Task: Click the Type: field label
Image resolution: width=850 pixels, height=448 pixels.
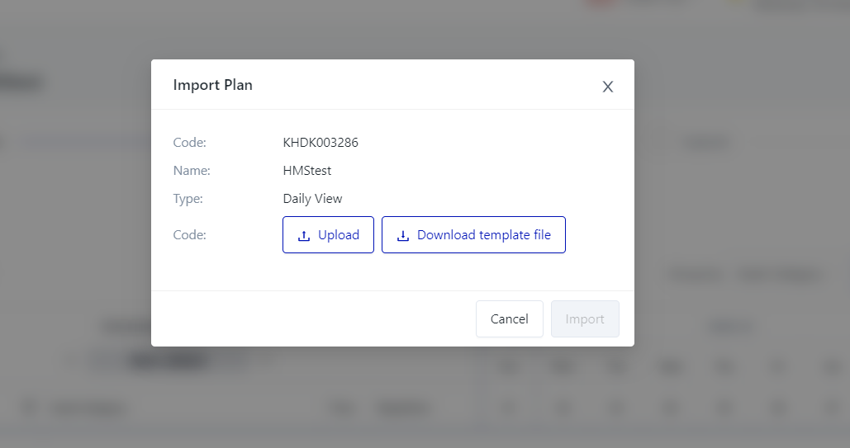Action: pos(188,199)
